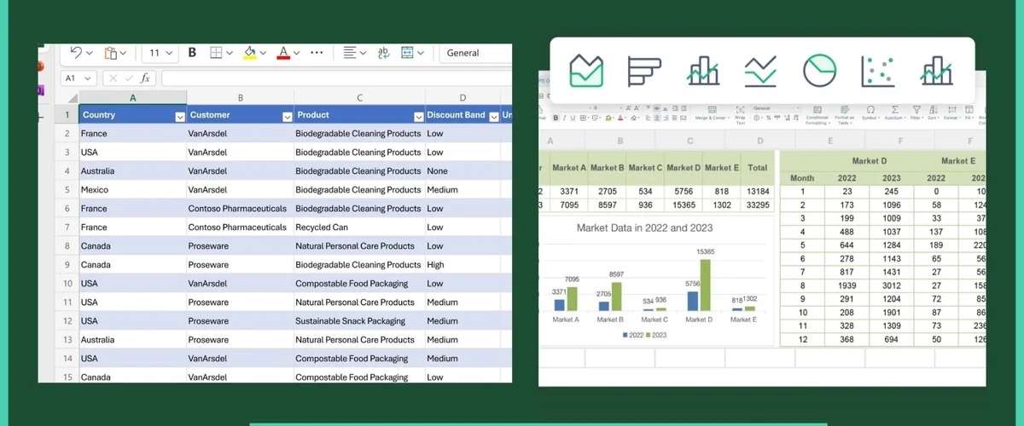Open the fill color dropdown arrow
This screenshot has height=426, width=1024.
pos(263,53)
